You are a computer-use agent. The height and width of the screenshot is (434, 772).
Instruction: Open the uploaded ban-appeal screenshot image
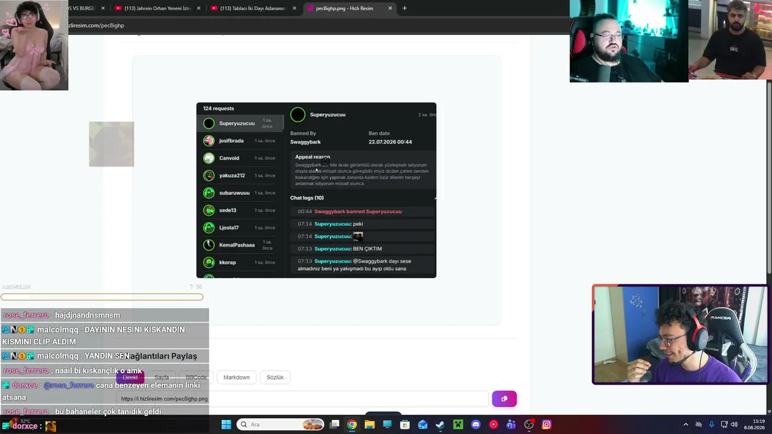tap(316, 190)
